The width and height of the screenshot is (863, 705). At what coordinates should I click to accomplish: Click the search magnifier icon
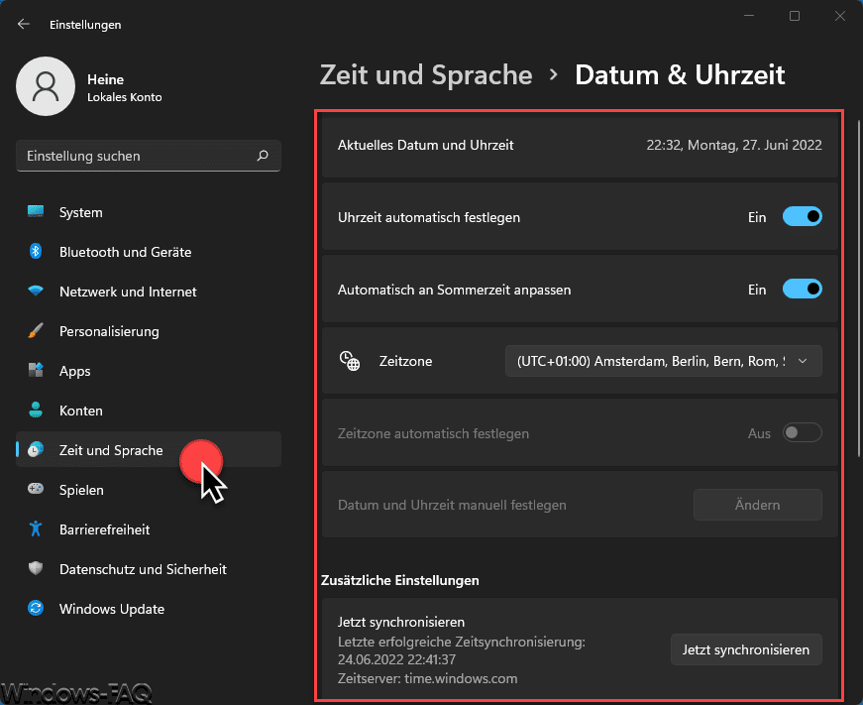click(x=264, y=156)
